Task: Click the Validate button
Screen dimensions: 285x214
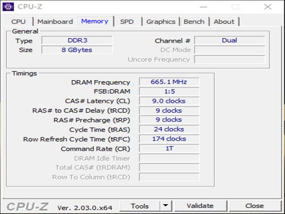Action: pos(200,206)
